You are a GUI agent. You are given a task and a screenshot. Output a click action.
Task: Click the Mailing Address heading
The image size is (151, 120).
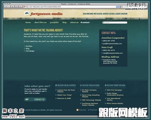coord(110,57)
